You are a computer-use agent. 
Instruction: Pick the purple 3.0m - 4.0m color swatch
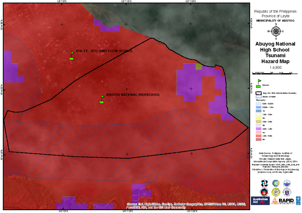point(259,128)
